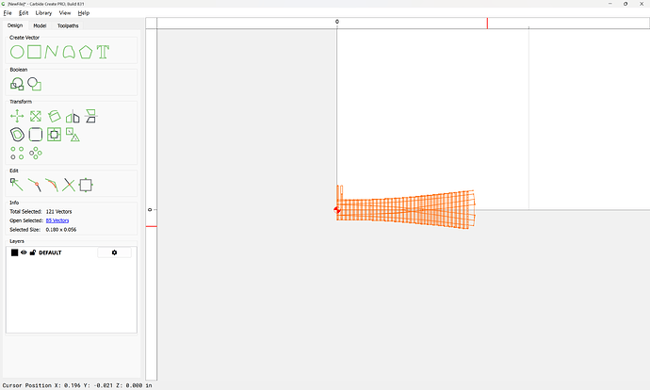
Task: Toggle the DEFAULT layer lock
Action: (32, 252)
